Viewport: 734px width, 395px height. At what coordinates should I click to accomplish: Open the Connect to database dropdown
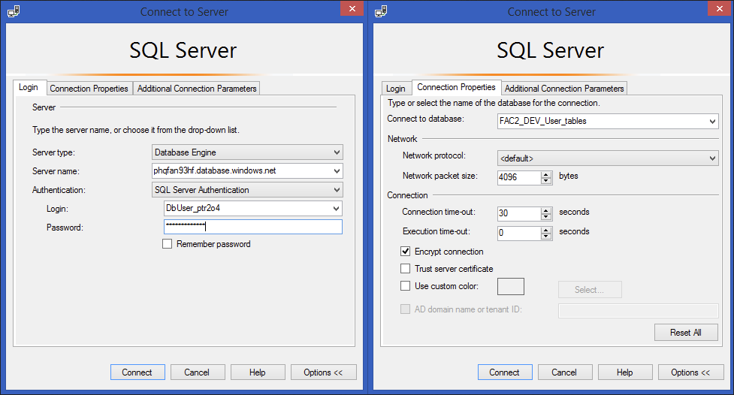[712, 121]
